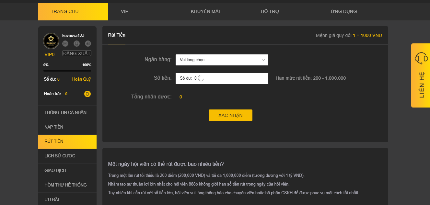Open the KHUYẾN MÃI promotions tab

(205, 12)
